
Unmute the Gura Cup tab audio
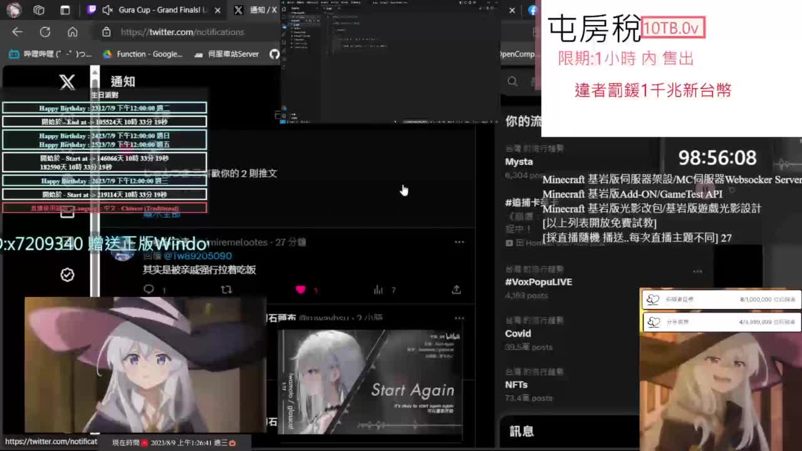[107, 10]
